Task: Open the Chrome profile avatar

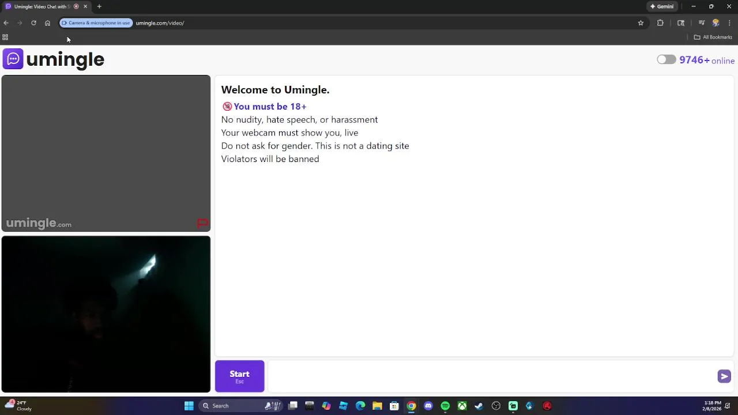Action: coord(716,23)
